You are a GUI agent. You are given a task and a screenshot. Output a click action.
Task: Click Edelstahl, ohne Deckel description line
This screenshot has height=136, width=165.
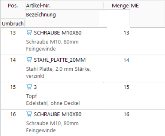pyautogui.click(x=53, y=103)
